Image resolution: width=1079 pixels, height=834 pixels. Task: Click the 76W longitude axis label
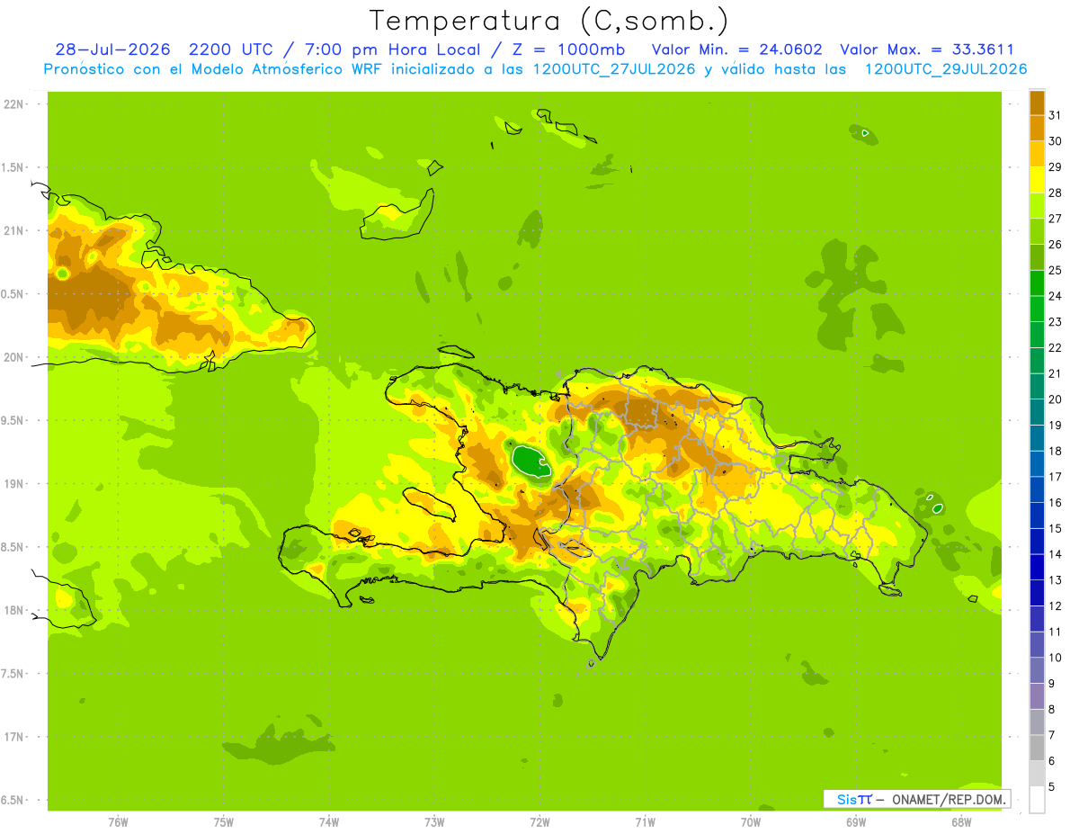coord(118,822)
